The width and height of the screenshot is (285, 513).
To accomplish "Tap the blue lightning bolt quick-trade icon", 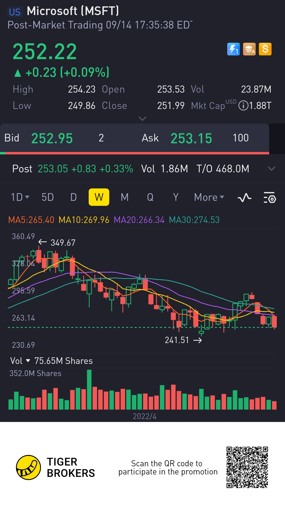I will coord(234,49).
